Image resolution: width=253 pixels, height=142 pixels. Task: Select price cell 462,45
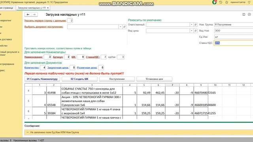(x=158, y=91)
